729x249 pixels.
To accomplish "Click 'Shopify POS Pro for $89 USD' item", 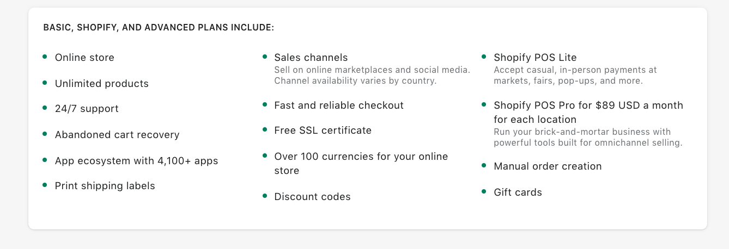I will tap(588, 113).
